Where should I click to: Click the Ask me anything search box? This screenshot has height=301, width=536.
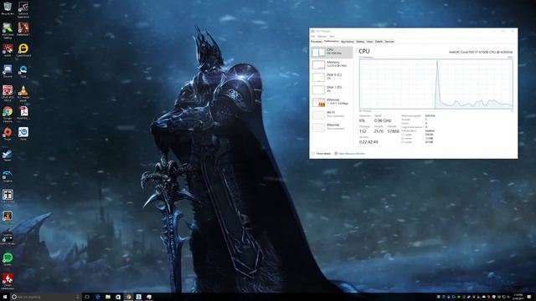tap(45, 297)
